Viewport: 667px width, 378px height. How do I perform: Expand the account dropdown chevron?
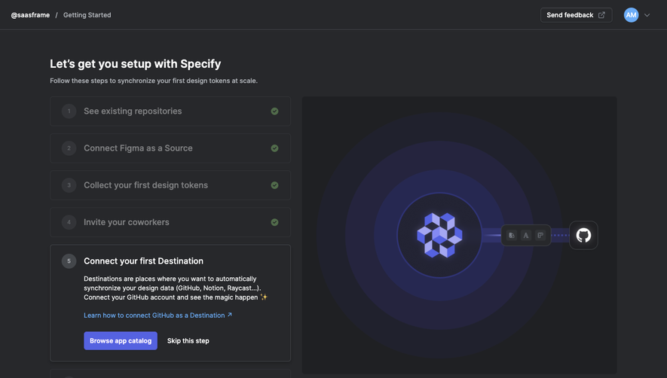point(647,15)
